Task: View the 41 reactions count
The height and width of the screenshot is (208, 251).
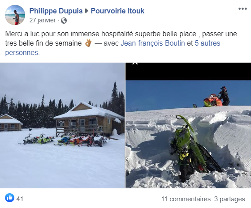Action: tap(20, 199)
